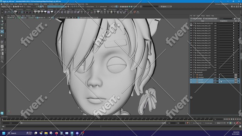Image resolution: width=242 pixels, height=136 pixels.
Task: Play animation forwards
Action: (x=233, y=119)
